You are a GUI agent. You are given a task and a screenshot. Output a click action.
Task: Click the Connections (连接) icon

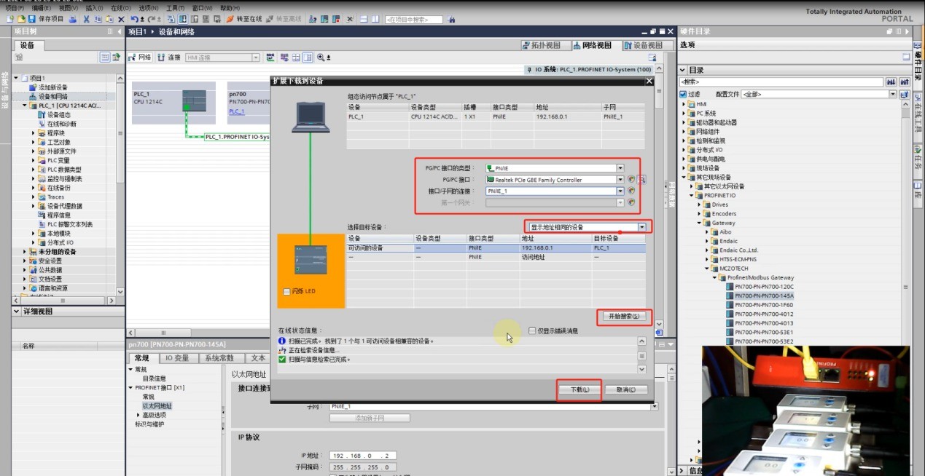click(x=160, y=57)
